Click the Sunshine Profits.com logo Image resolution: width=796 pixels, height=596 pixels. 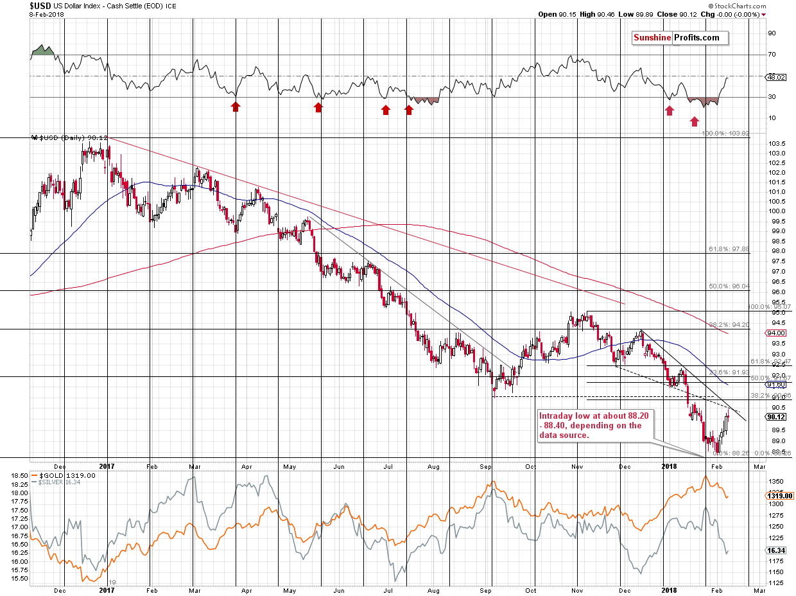tap(679, 38)
